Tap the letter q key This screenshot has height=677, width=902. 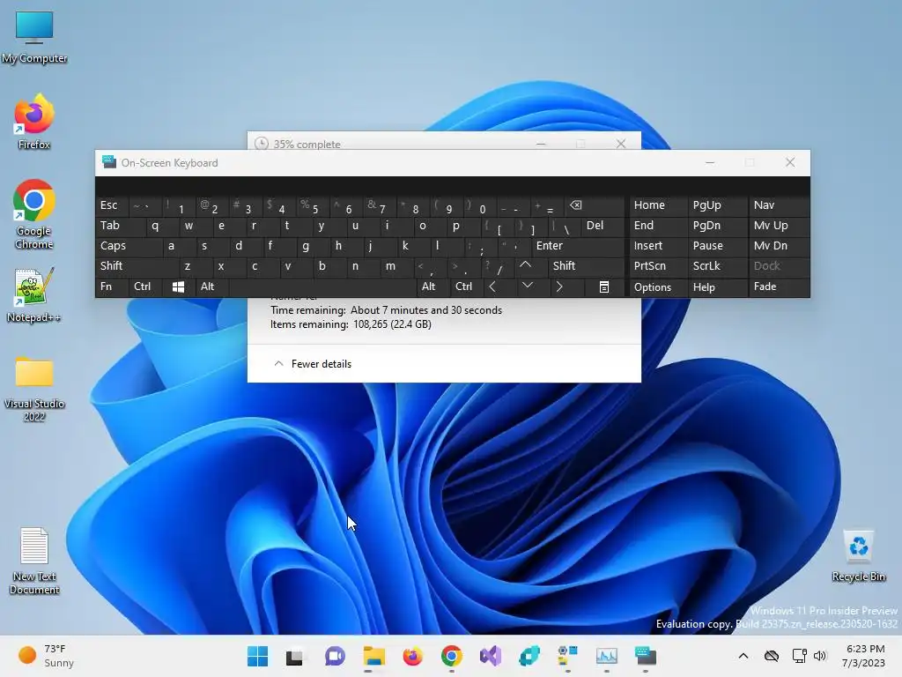(154, 225)
